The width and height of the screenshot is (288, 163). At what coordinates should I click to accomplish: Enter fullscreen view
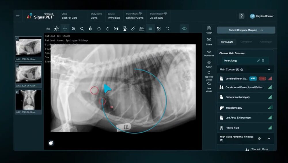coord(167,28)
